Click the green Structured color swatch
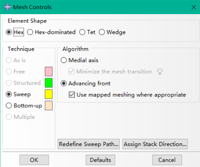200x167 pixels. point(49,83)
